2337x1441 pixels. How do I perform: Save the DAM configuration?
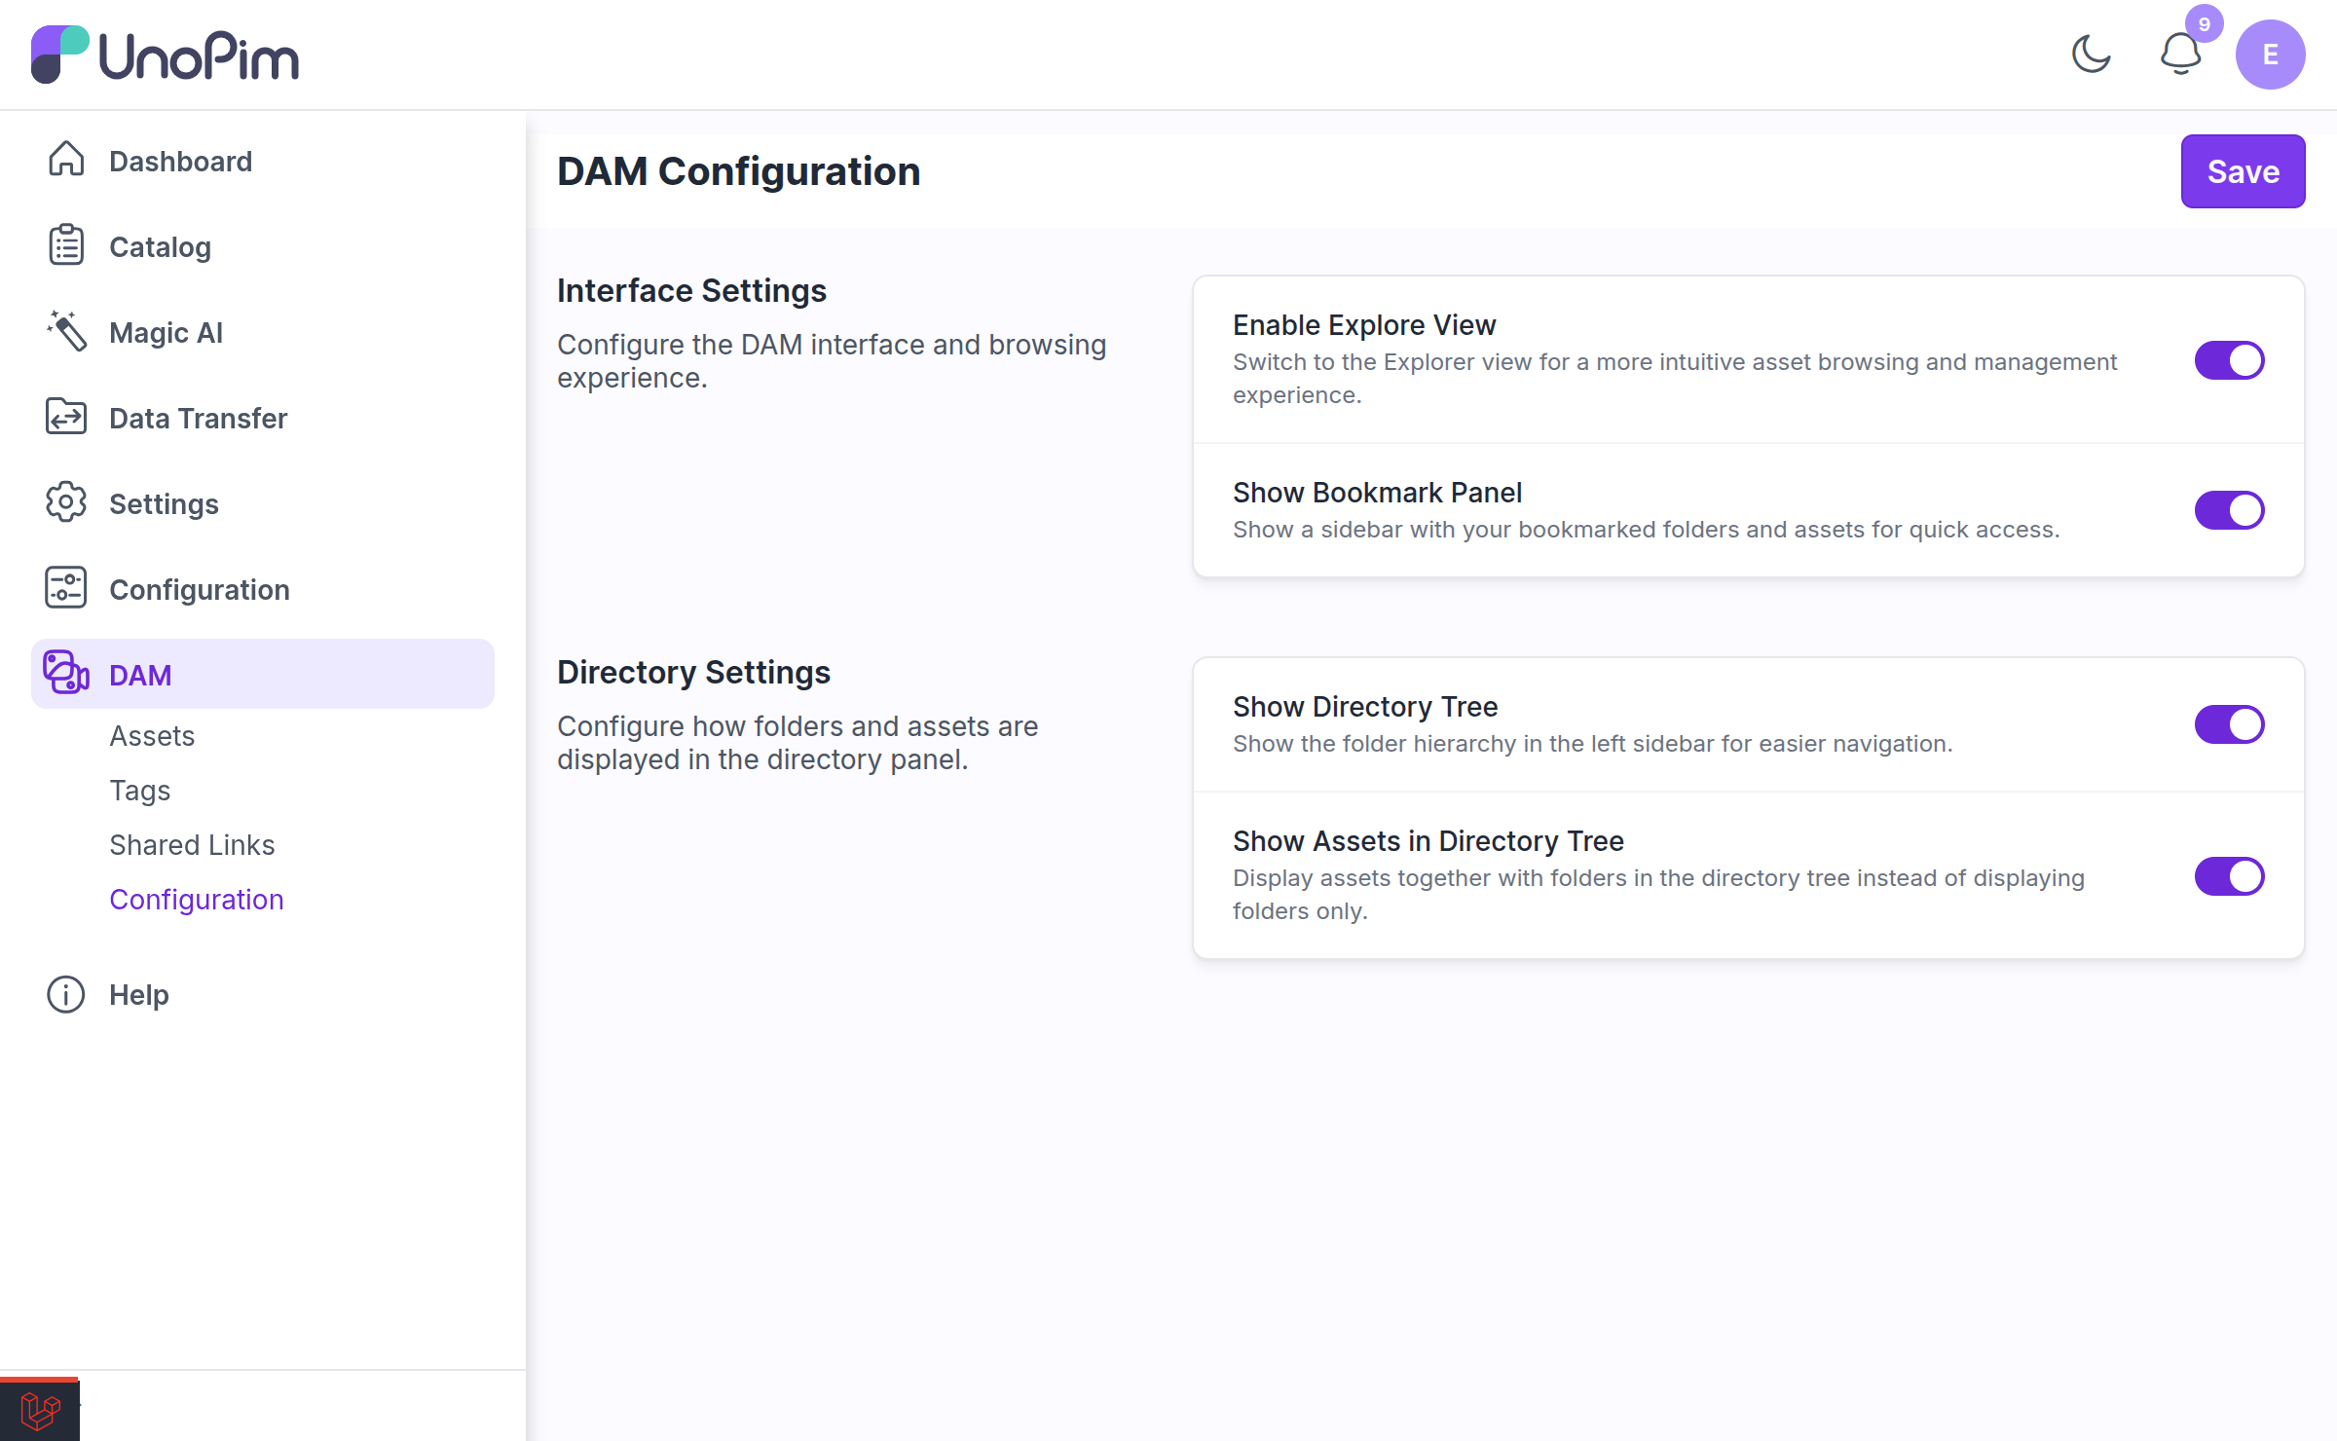tap(2243, 171)
